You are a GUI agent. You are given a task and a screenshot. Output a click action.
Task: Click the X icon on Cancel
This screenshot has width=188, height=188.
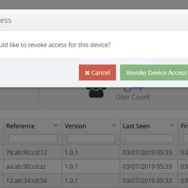87,73
